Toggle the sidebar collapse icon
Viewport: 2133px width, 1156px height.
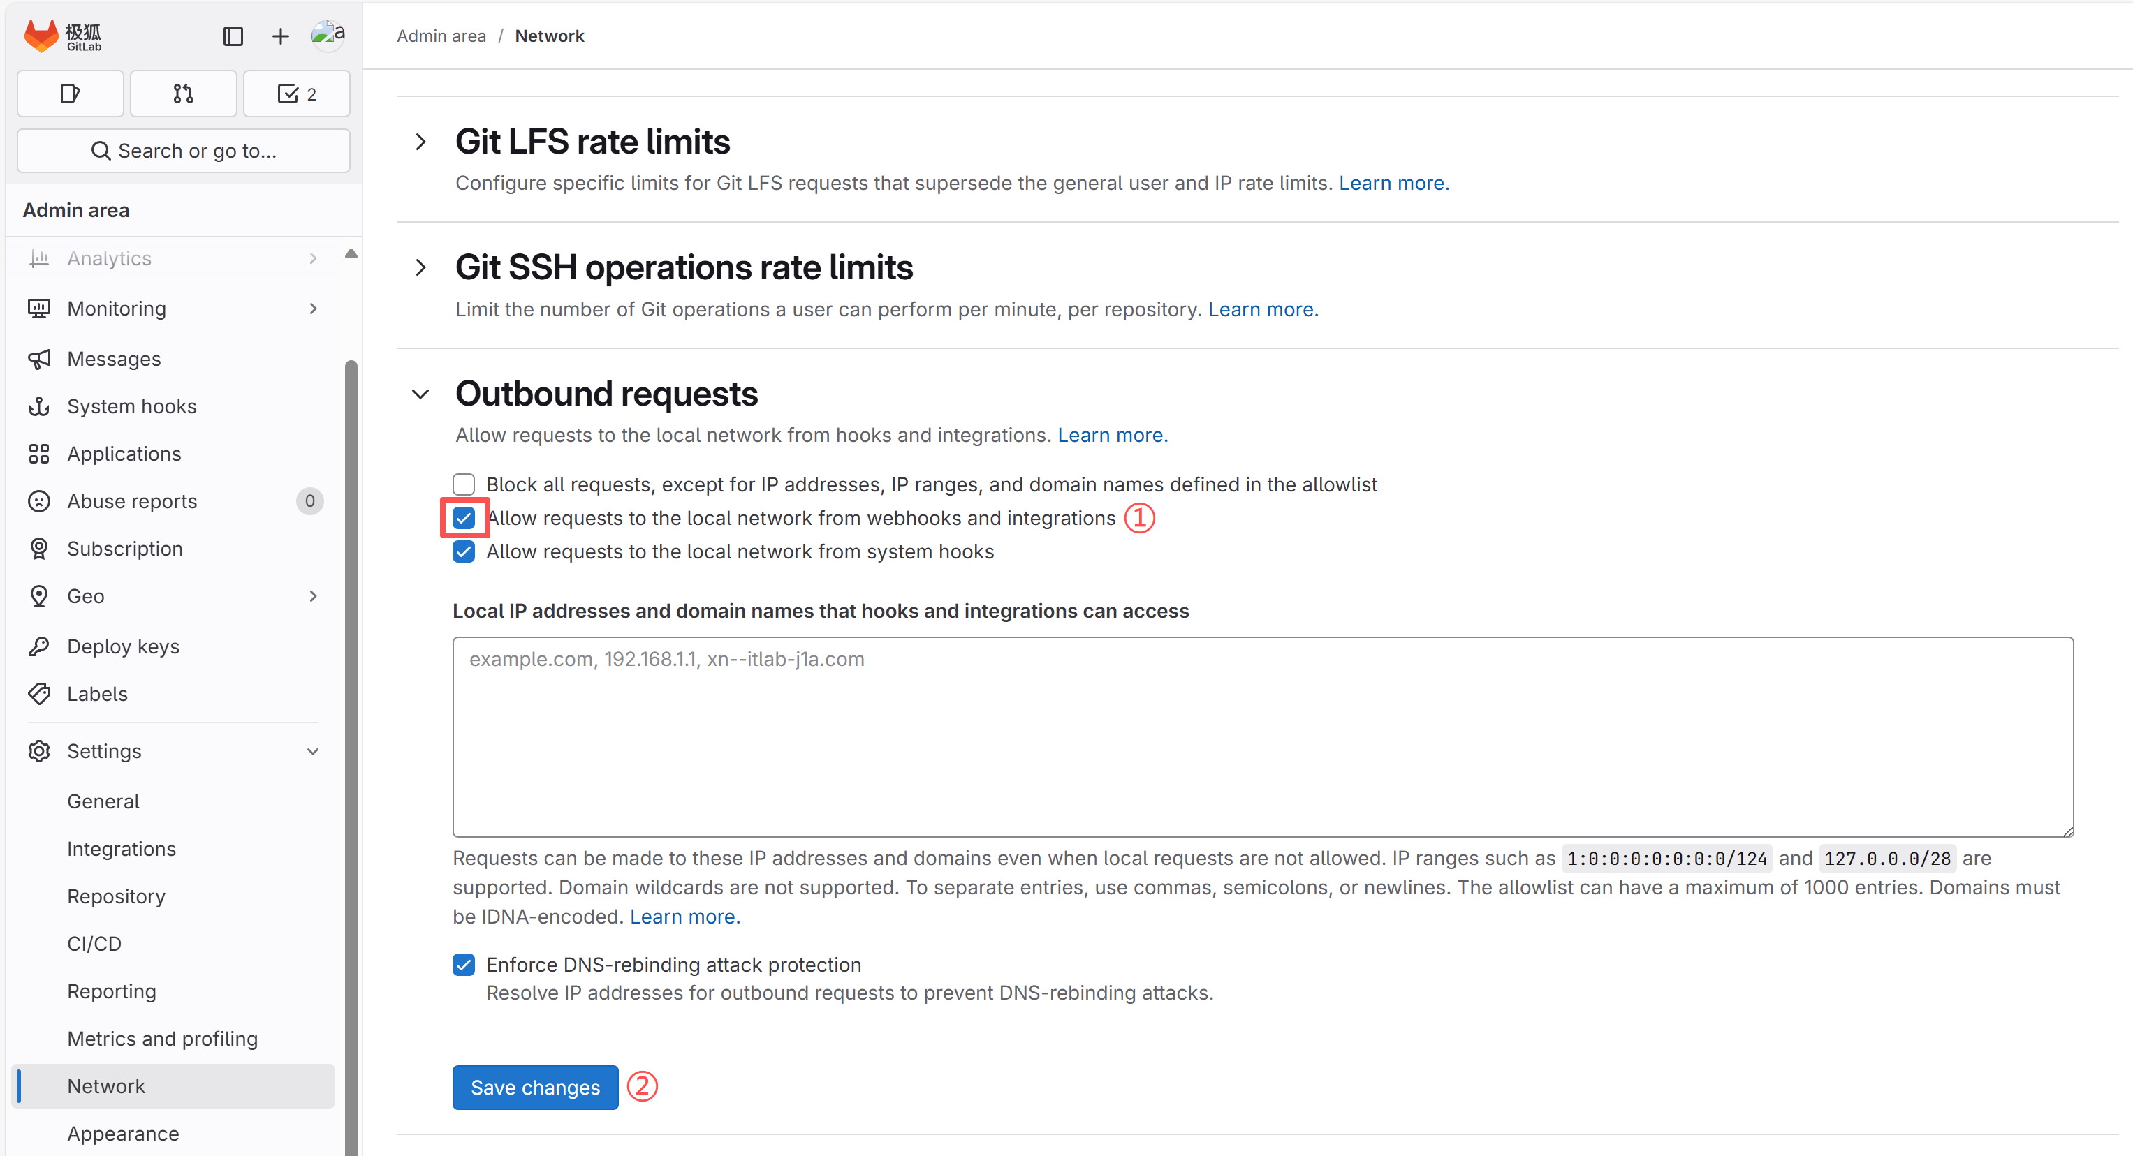(x=233, y=36)
